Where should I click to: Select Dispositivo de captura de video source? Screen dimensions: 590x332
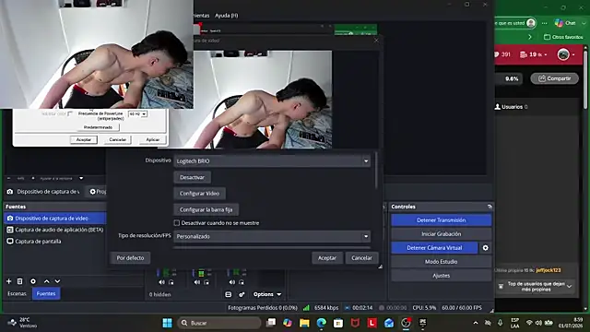pyautogui.click(x=55, y=219)
